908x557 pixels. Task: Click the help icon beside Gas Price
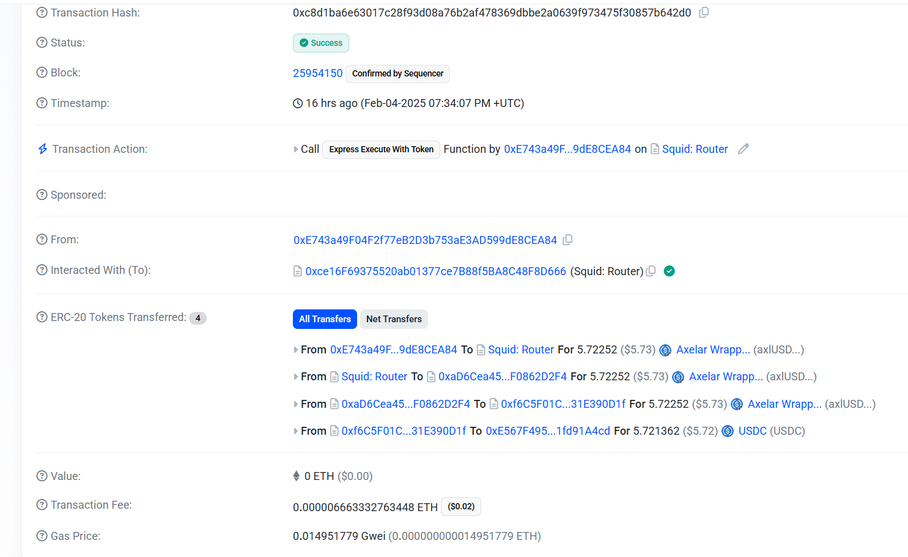pyautogui.click(x=42, y=536)
